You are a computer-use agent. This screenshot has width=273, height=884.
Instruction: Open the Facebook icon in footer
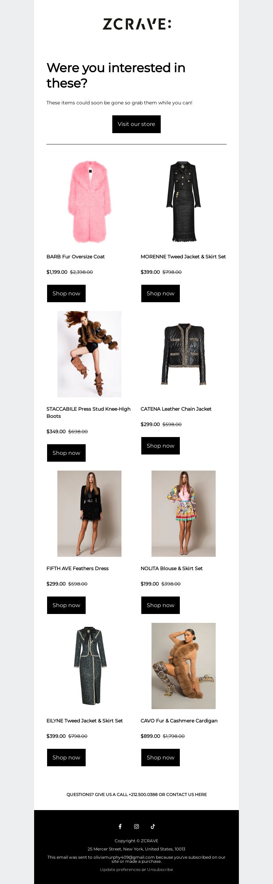click(120, 827)
